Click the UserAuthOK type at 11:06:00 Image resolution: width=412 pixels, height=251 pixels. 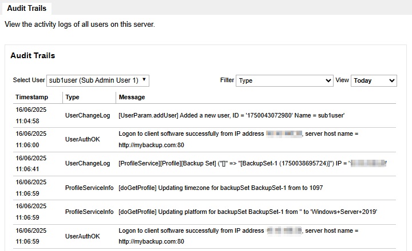[x=82, y=139]
